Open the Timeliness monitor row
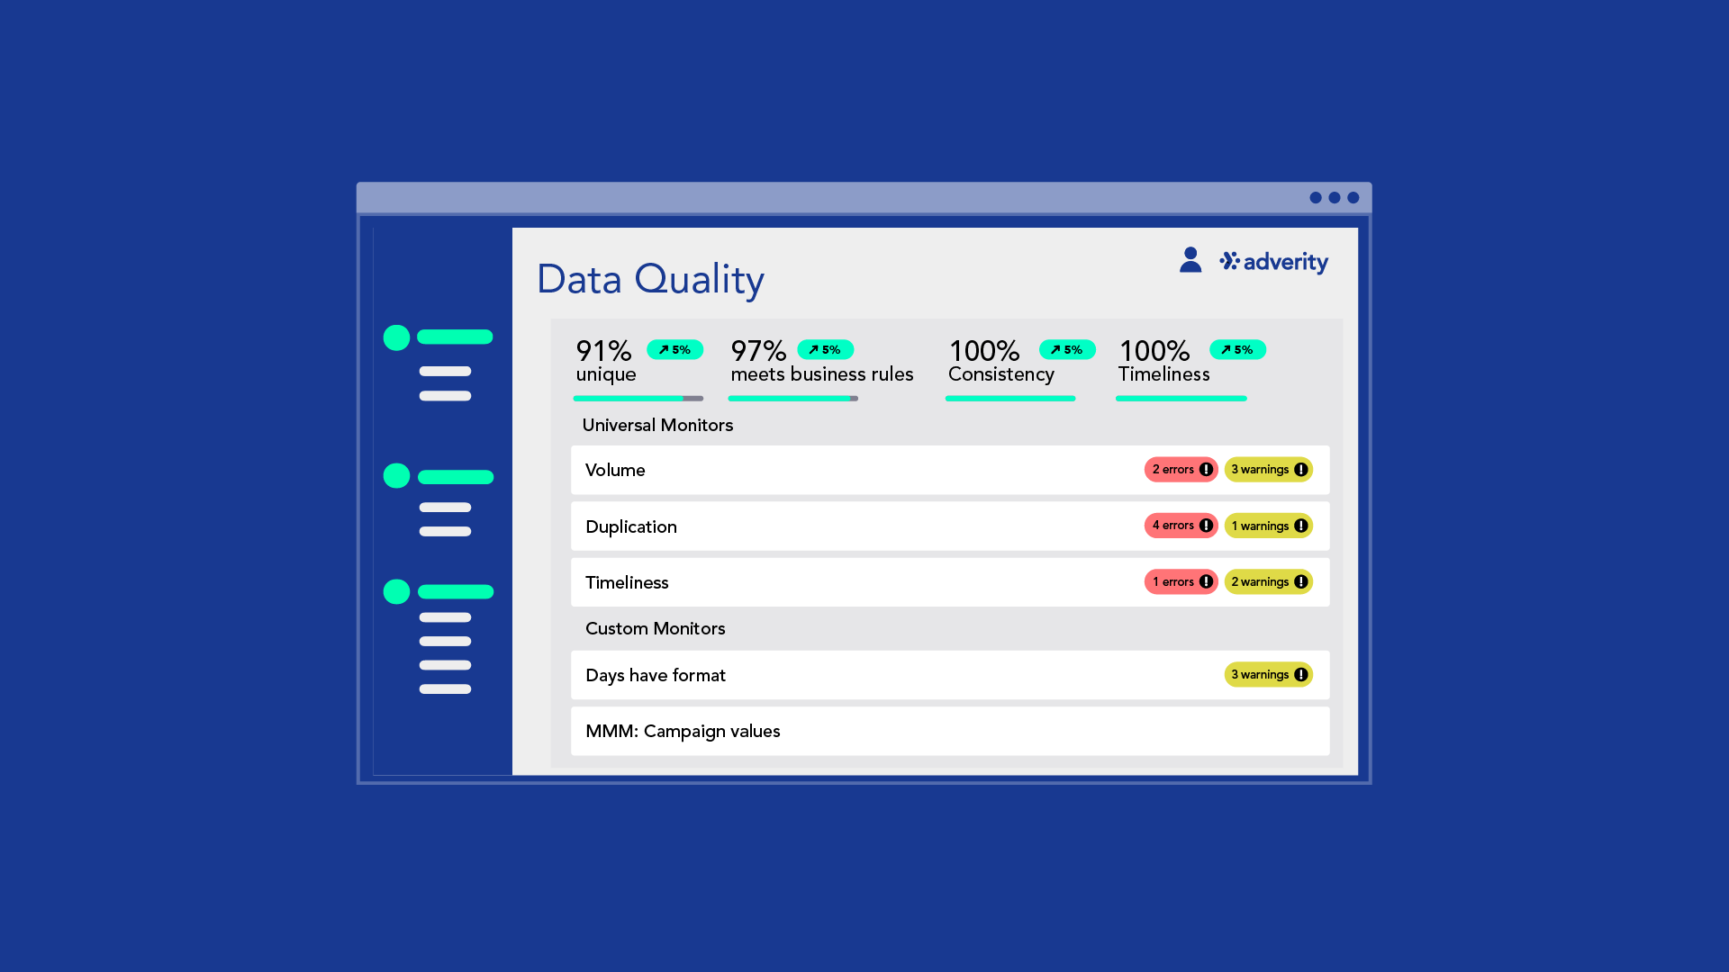This screenshot has width=1729, height=972. point(810,581)
